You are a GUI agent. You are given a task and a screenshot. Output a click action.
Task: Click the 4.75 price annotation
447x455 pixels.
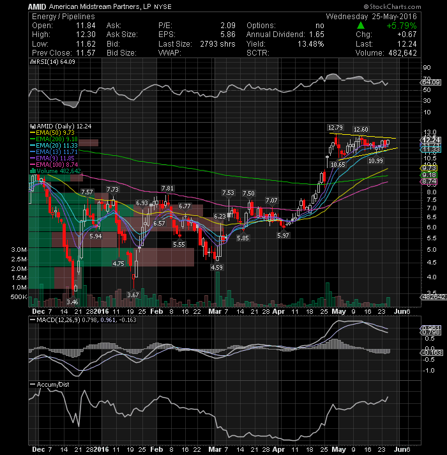click(x=118, y=263)
